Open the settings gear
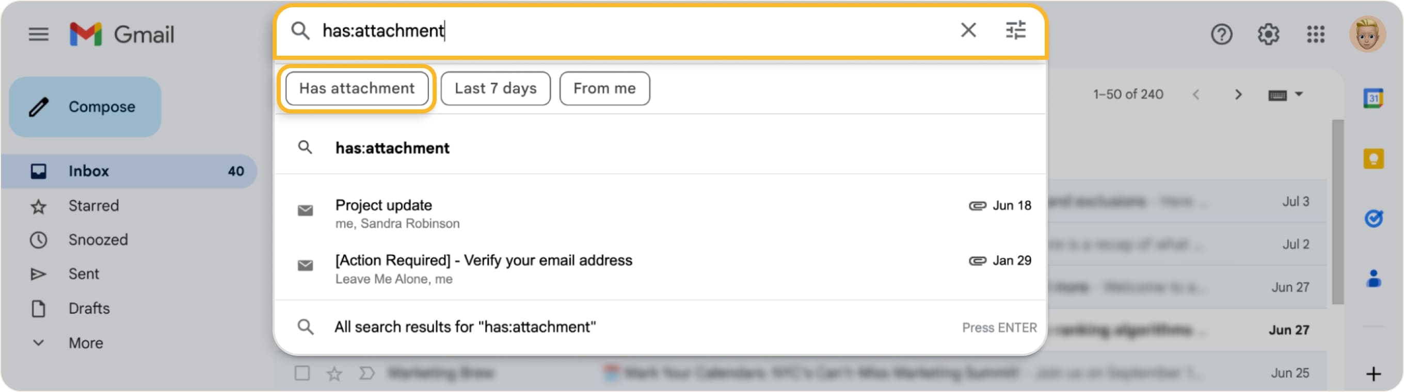 pyautogui.click(x=1269, y=34)
